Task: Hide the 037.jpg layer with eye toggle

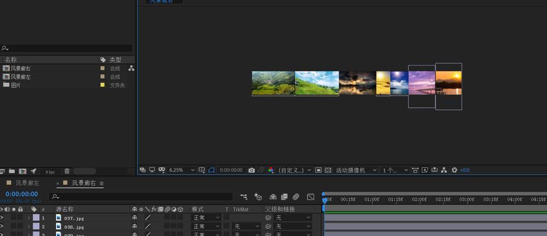Action: click(1, 218)
